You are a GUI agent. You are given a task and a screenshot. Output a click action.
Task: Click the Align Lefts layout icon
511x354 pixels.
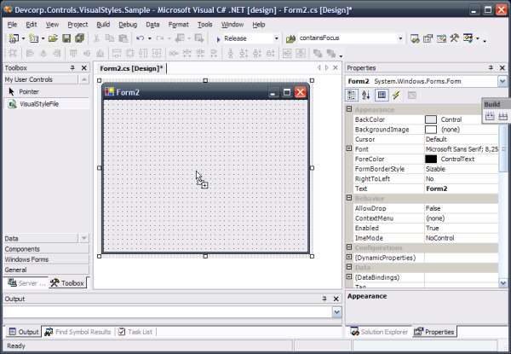pyautogui.click(x=30, y=53)
